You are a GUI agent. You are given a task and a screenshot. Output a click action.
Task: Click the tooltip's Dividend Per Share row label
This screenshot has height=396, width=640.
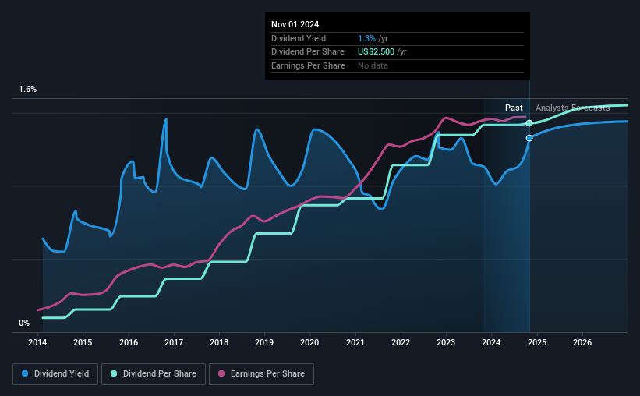308,52
